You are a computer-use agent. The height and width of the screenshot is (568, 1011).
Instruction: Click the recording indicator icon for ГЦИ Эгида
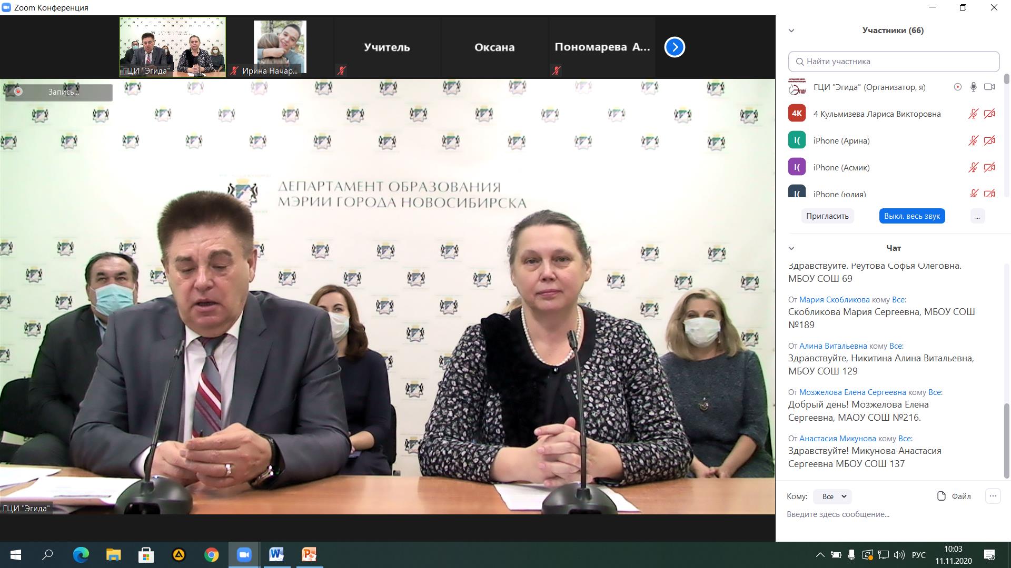[957, 87]
